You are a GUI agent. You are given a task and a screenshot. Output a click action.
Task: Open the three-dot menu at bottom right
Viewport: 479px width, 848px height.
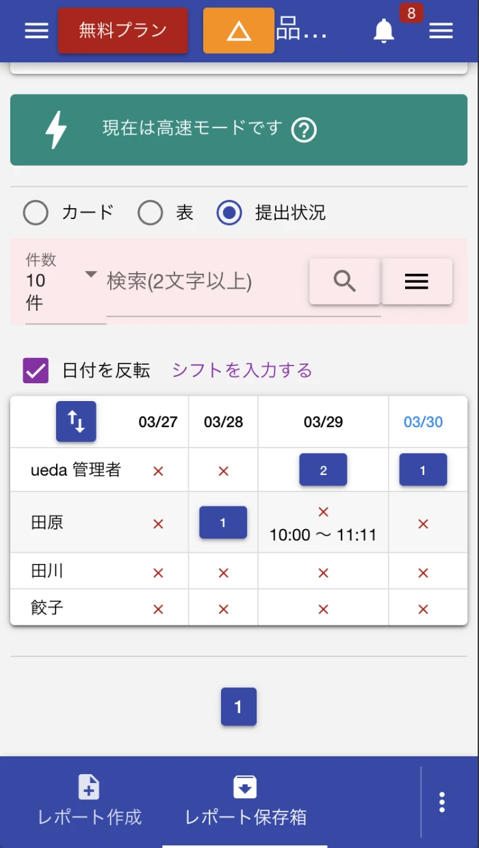tap(442, 801)
